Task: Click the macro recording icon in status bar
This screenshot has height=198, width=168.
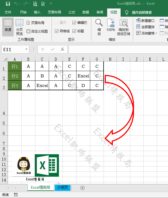Action: pyautogui.click(x=16, y=195)
